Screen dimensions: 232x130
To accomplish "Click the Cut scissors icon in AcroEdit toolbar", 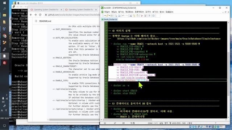I will (x=131, y=16).
